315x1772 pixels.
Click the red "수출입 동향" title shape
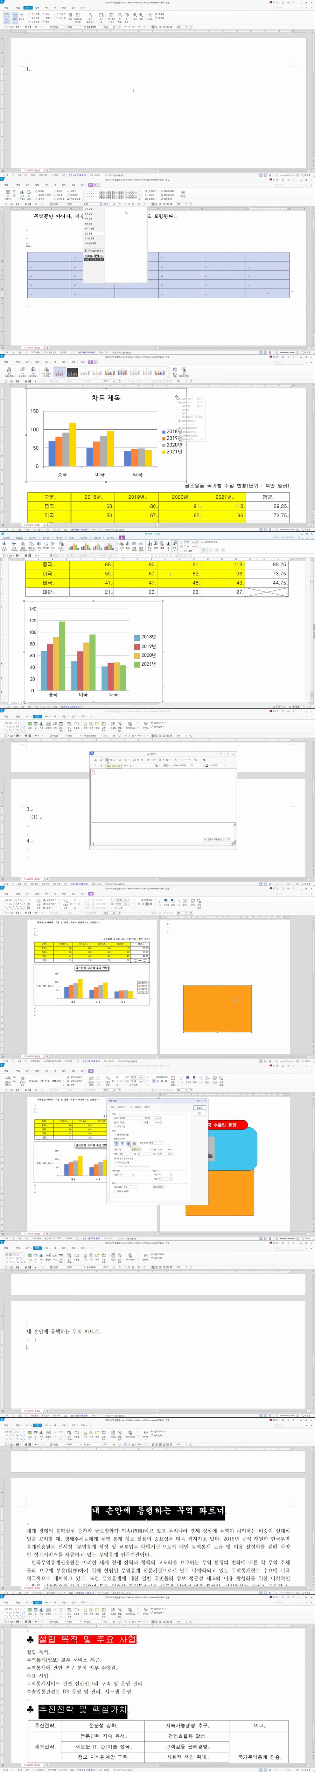(227, 1126)
